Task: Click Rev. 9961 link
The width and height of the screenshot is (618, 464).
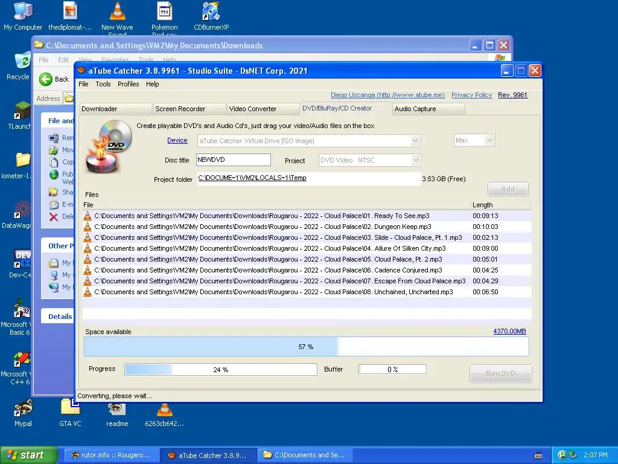Action: coord(512,95)
